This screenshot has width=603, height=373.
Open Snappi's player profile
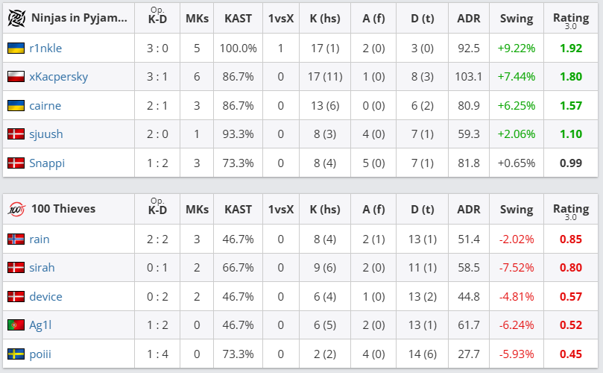(x=47, y=163)
